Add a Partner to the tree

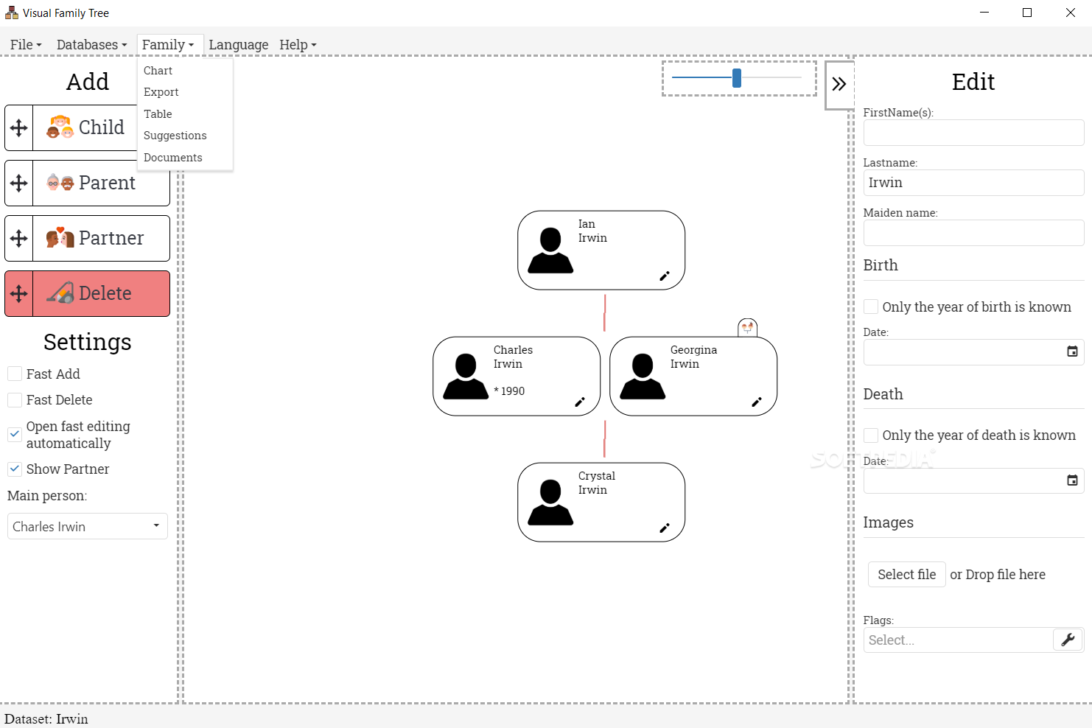tap(102, 238)
